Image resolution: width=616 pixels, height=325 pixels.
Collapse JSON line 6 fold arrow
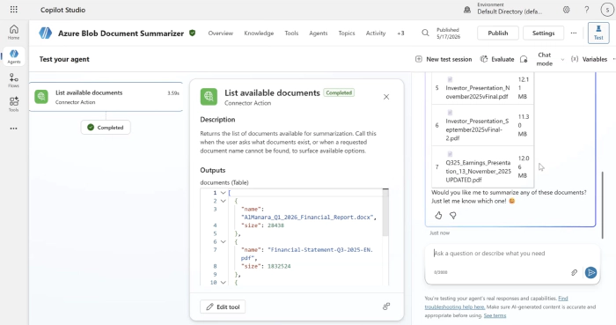click(224, 242)
